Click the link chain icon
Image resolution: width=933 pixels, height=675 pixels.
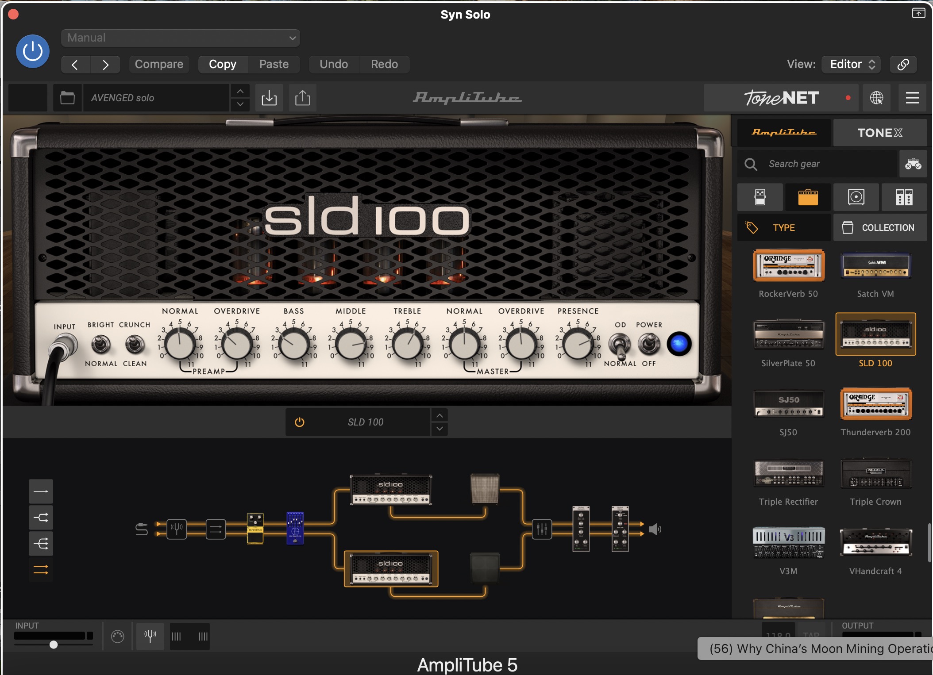pyautogui.click(x=903, y=65)
